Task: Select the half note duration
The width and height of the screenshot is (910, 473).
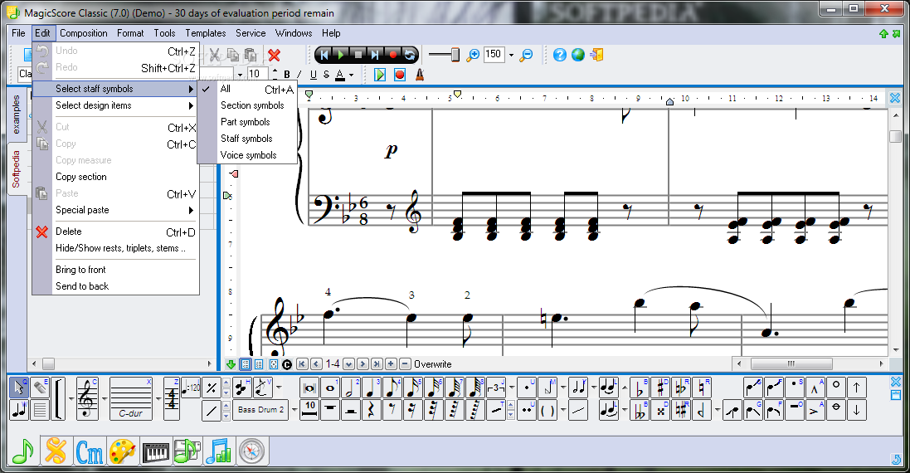Action: [x=351, y=388]
